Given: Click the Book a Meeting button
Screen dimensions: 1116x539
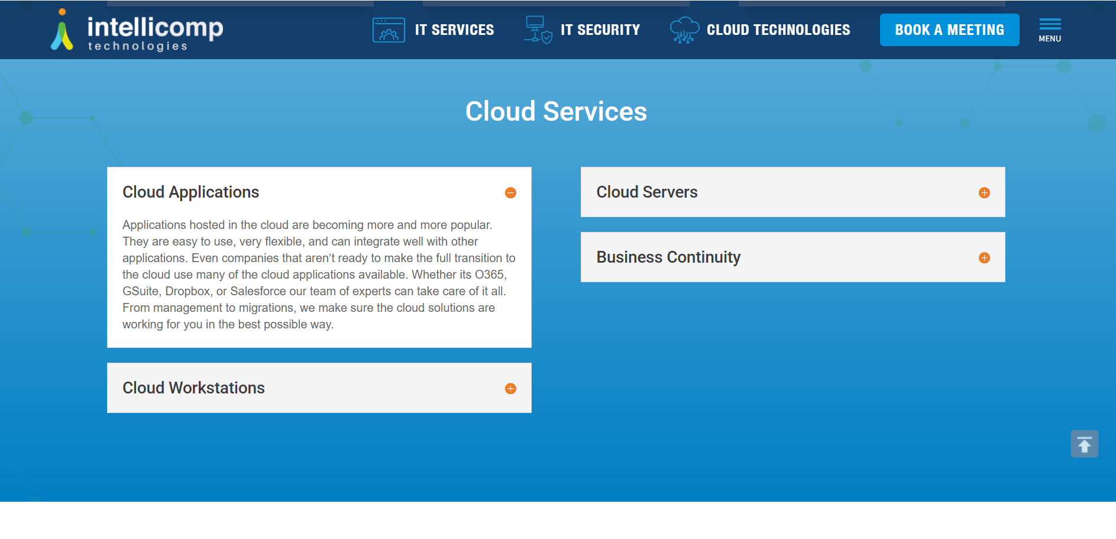Looking at the screenshot, I should [949, 30].
